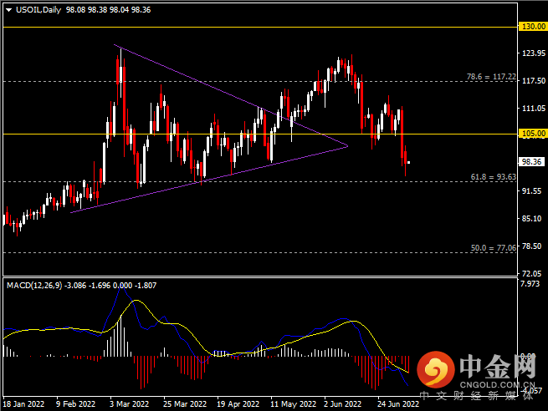Select the lower purple ascending triangle trendline
The height and width of the screenshot is (411, 548).
pos(209,180)
